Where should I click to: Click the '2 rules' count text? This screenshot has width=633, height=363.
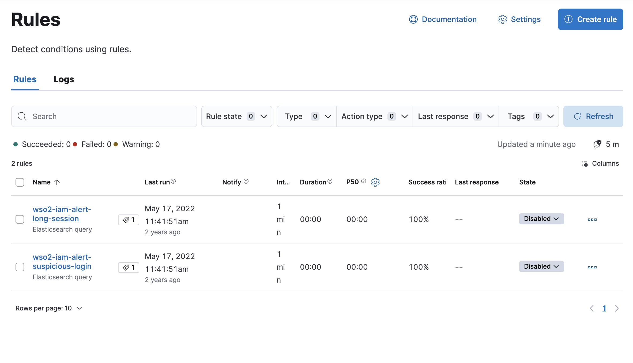point(22,164)
